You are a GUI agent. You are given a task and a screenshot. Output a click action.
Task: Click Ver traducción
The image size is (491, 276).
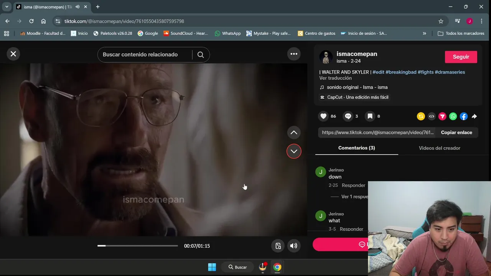point(335,78)
